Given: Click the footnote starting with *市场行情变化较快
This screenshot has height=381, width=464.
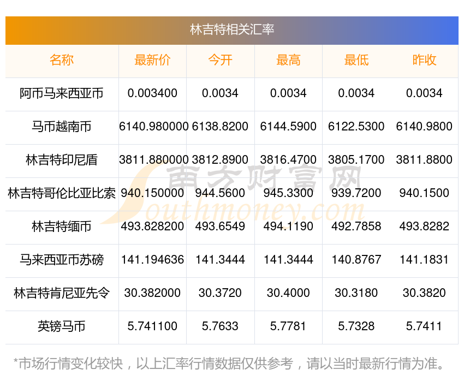Looking at the screenshot, I should click(x=229, y=364).
